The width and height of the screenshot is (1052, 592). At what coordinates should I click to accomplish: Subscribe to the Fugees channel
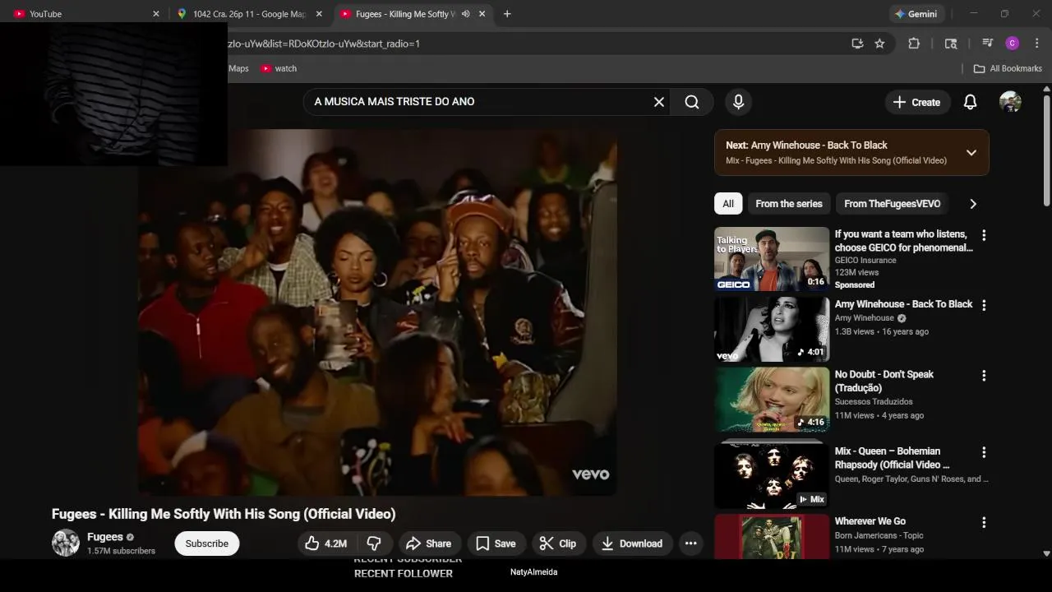[207, 543]
